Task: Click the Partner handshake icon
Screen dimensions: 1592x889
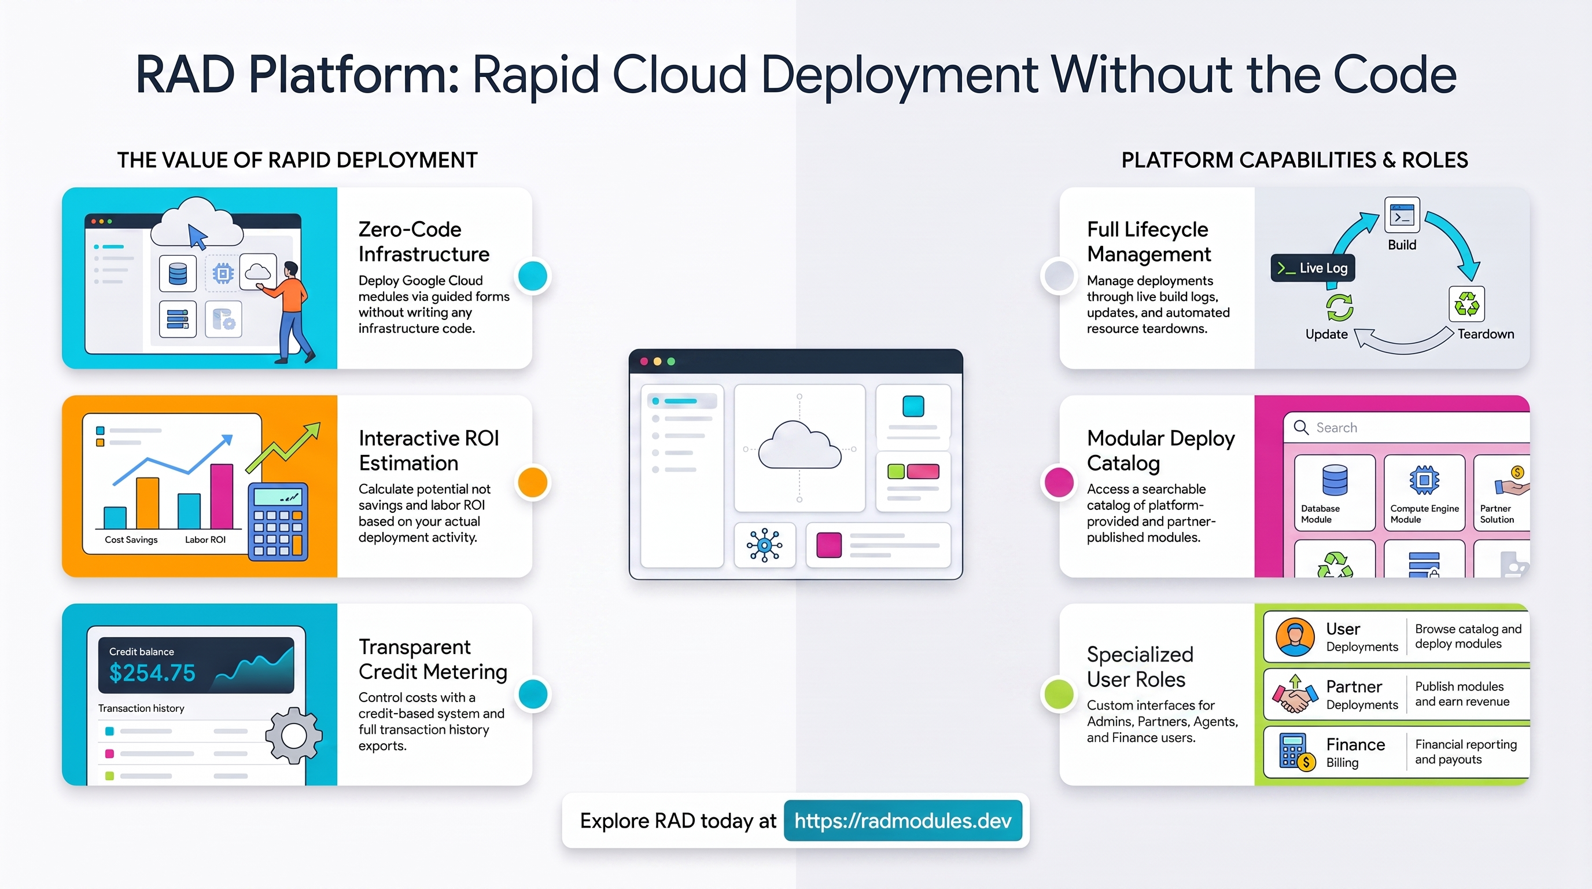Action: coord(1295,695)
